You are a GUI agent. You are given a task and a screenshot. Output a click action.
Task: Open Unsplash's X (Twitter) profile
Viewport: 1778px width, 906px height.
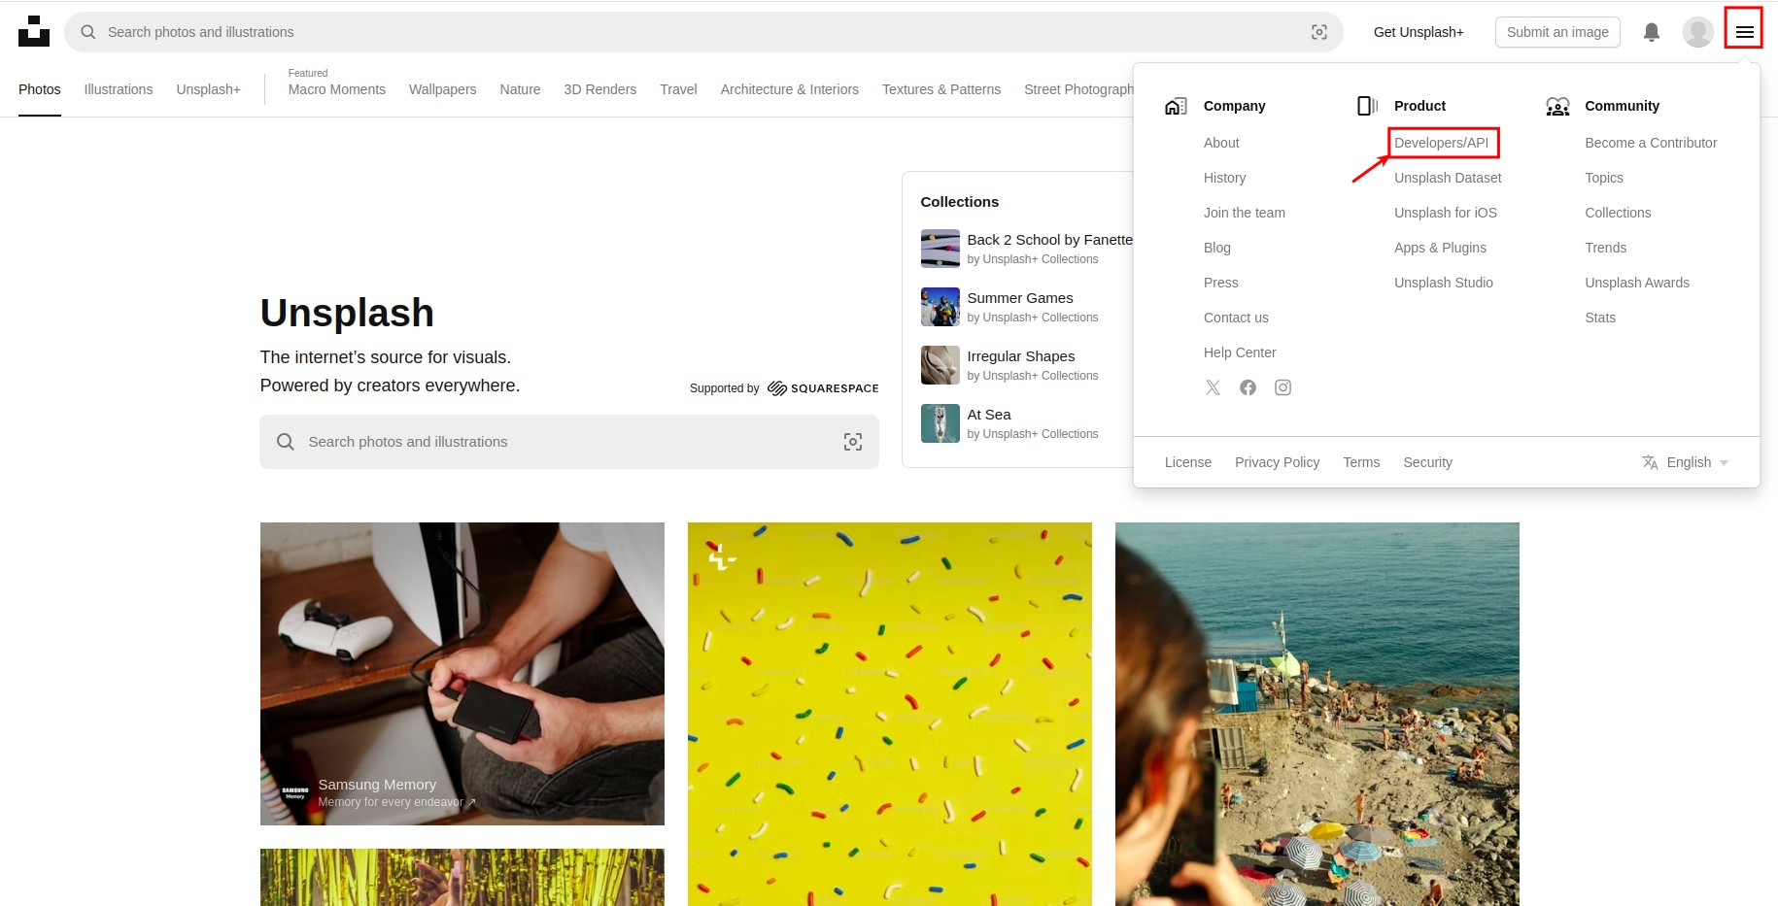tap(1214, 387)
